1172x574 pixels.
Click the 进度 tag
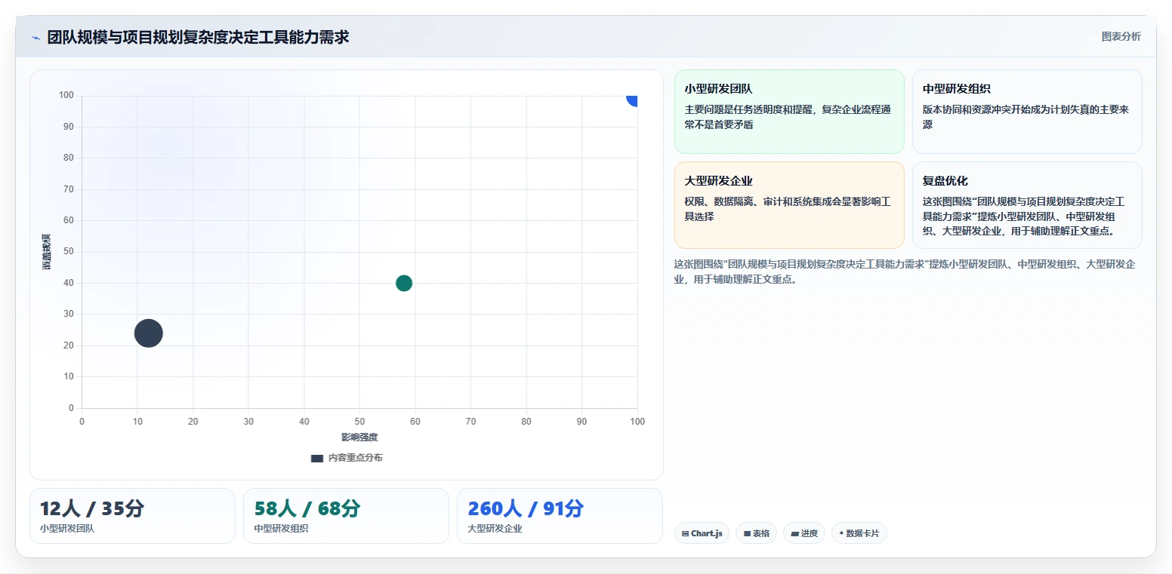click(x=804, y=533)
